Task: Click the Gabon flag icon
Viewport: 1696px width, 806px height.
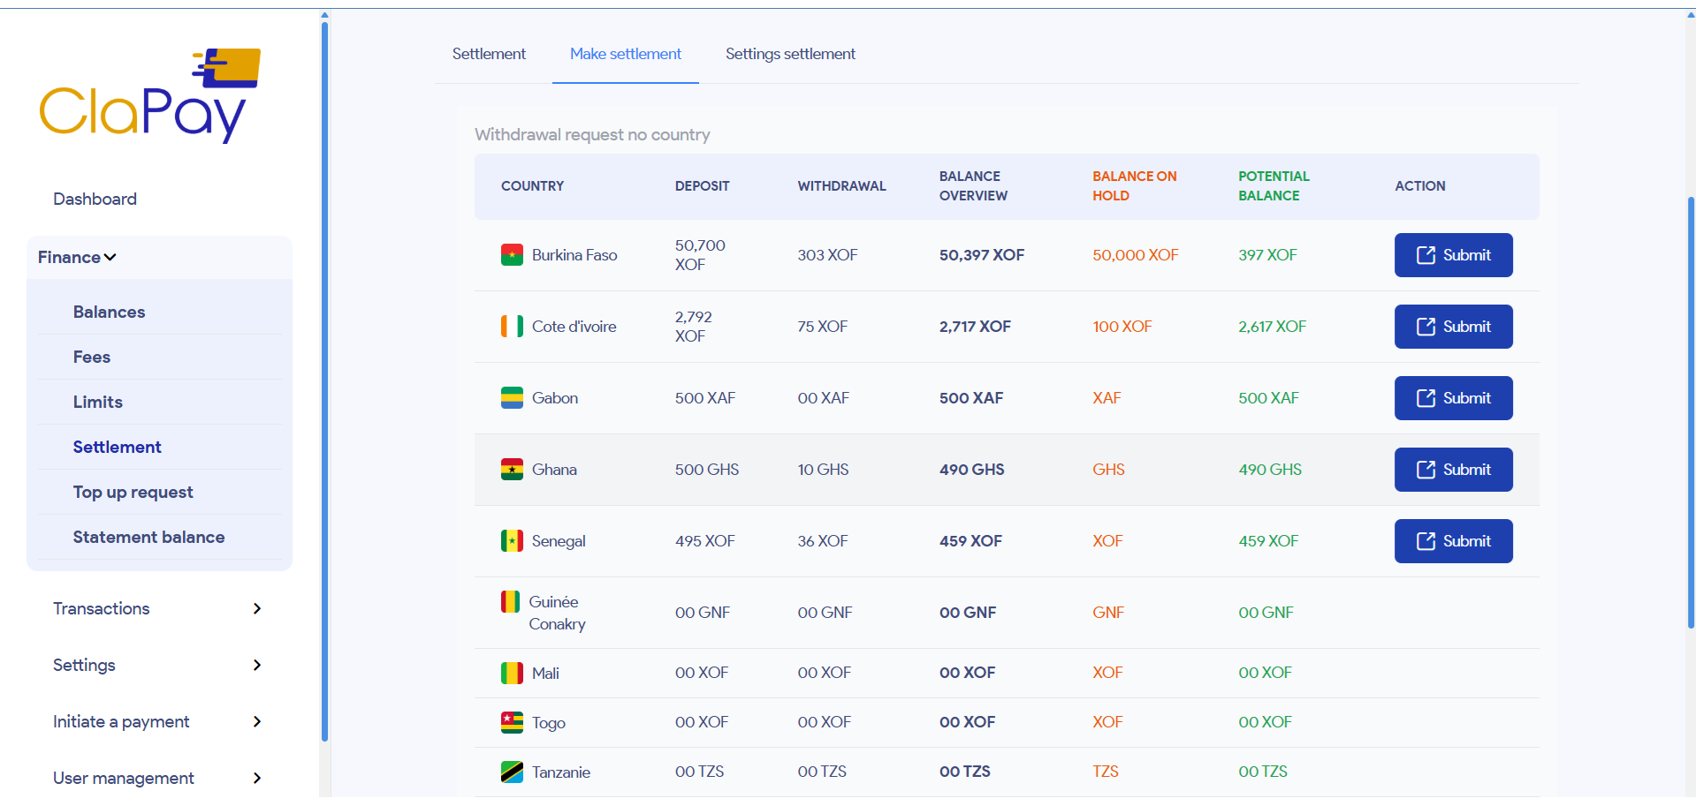Action: [512, 398]
